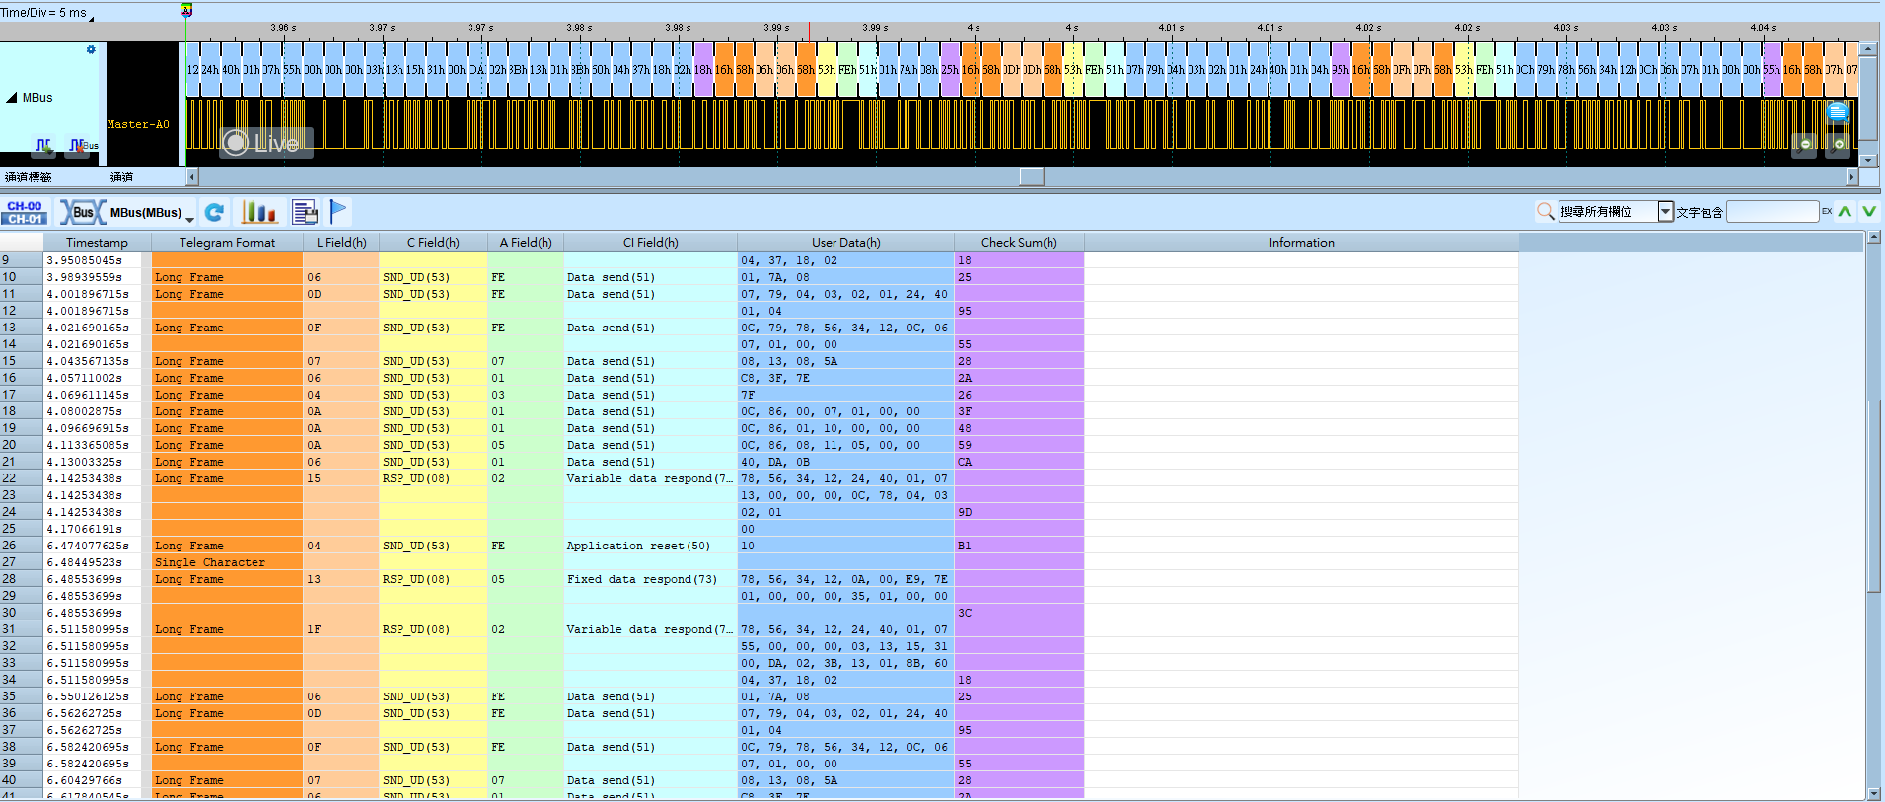1885x802 pixels.
Task: Click the Master-A0 channel label
Action: pos(138,125)
